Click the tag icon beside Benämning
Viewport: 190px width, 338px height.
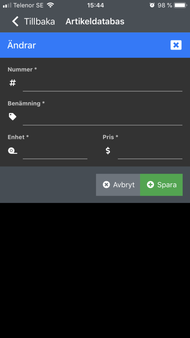13,117
